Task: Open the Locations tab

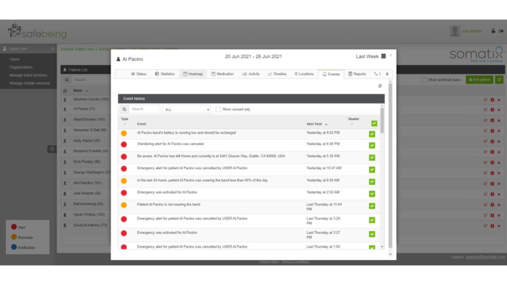Action: coord(304,74)
